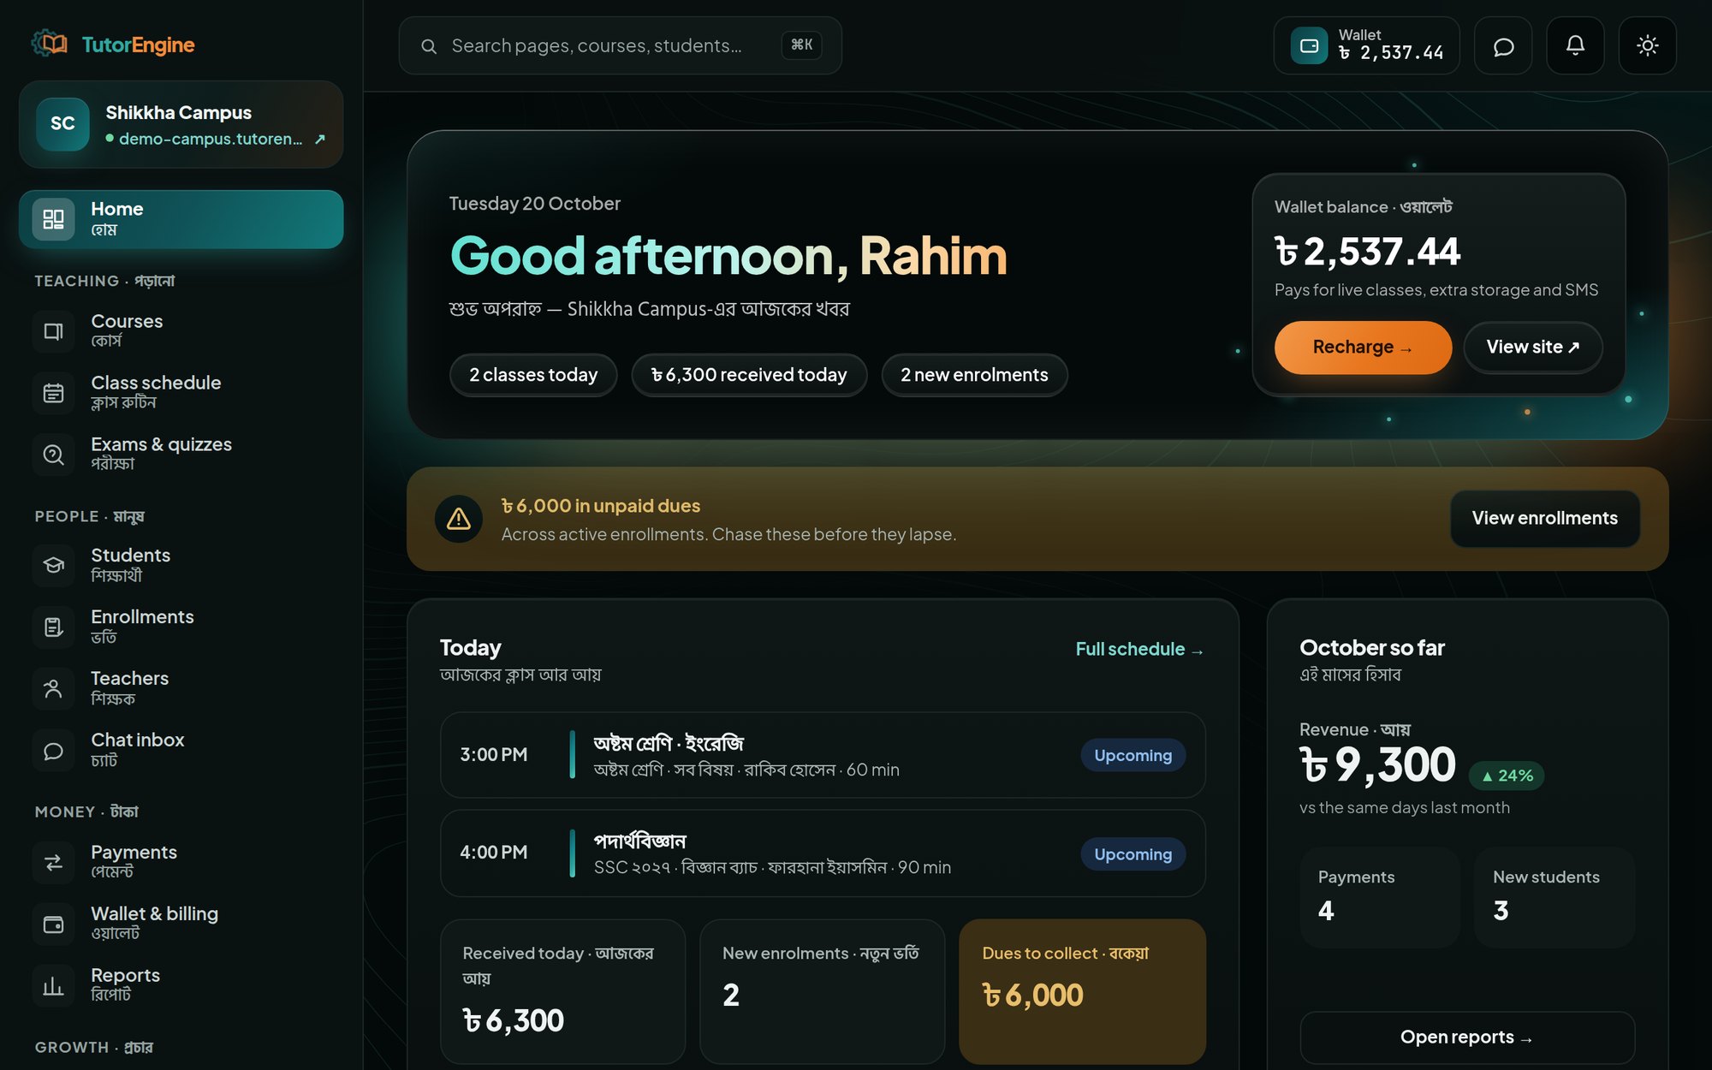This screenshot has width=1712, height=1070.
Task: Select Home in the sidebar
Action: click(x=181, y=219)
